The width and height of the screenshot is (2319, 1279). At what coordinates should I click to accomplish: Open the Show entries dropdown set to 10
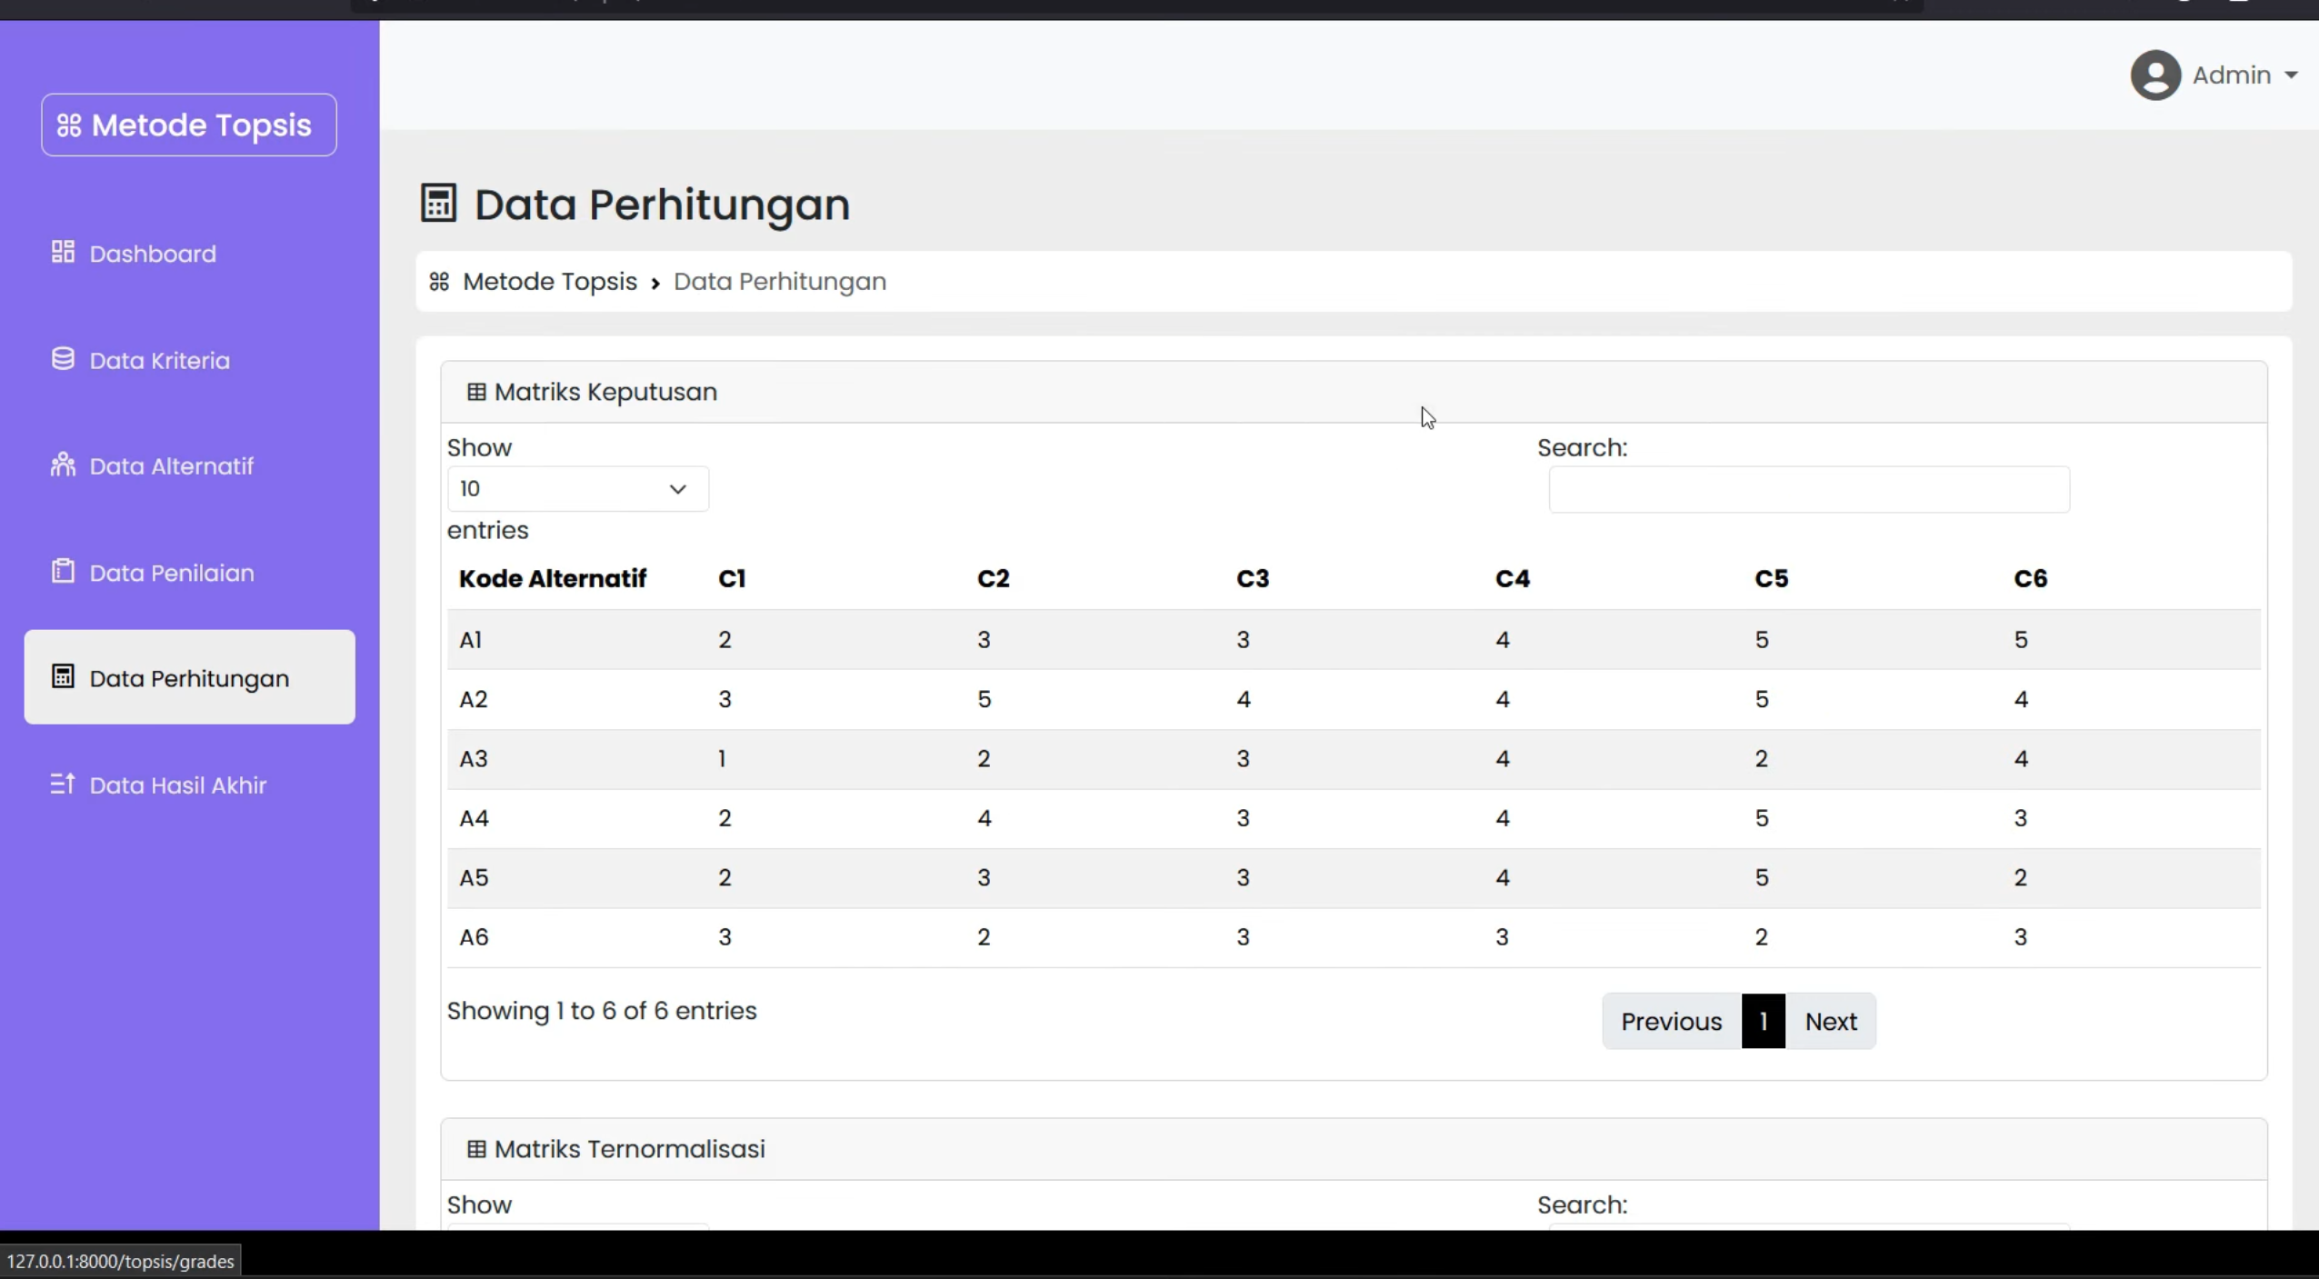(577, 489)
